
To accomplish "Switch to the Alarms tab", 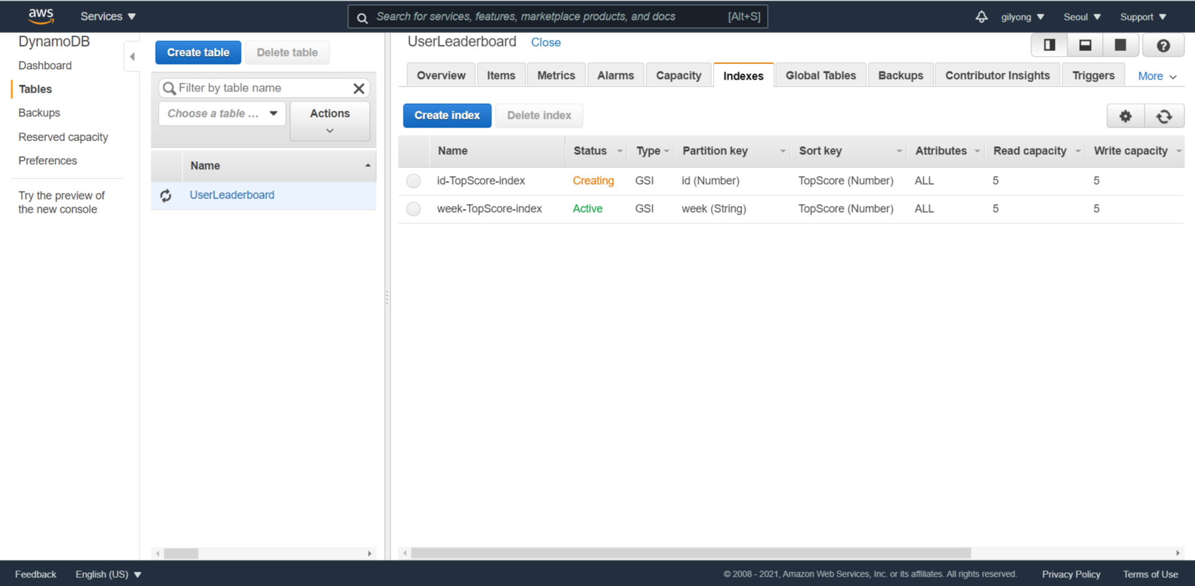I will click(615, 75).
